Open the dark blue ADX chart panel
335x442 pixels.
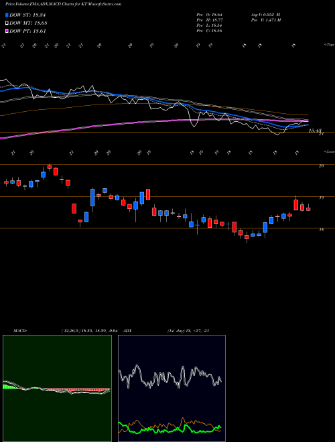coord(172,388)
